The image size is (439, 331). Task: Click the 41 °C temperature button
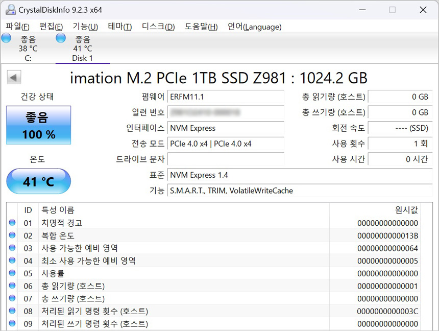point(39,181)
